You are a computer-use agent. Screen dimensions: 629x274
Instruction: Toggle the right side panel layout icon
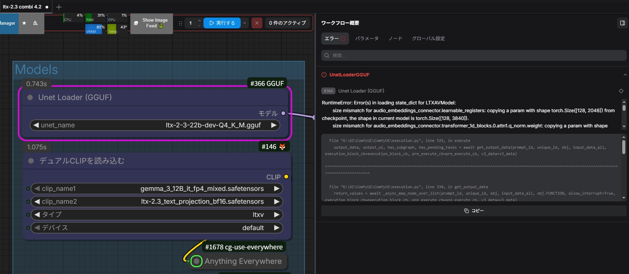point(622,23)
